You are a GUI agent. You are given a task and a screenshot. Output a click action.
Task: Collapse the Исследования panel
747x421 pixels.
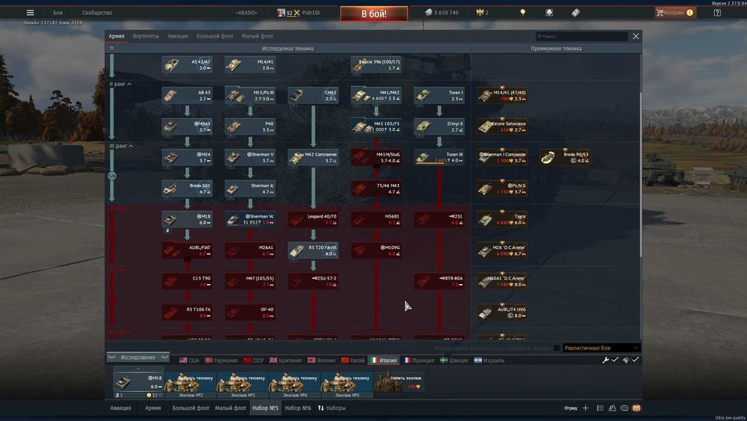point(138,357)
